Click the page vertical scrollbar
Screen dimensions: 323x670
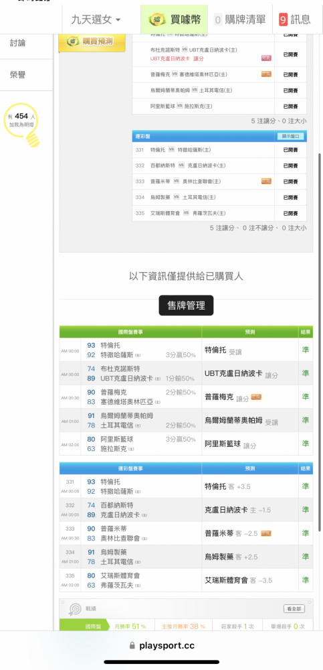click(x=320, y=342)
